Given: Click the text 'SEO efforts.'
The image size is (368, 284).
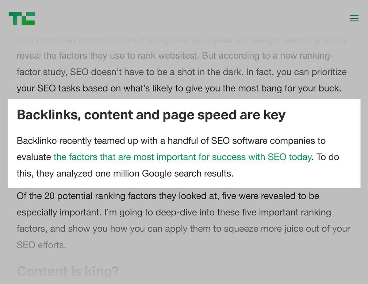Looking at the screenshot, I should tap(41, 245).
